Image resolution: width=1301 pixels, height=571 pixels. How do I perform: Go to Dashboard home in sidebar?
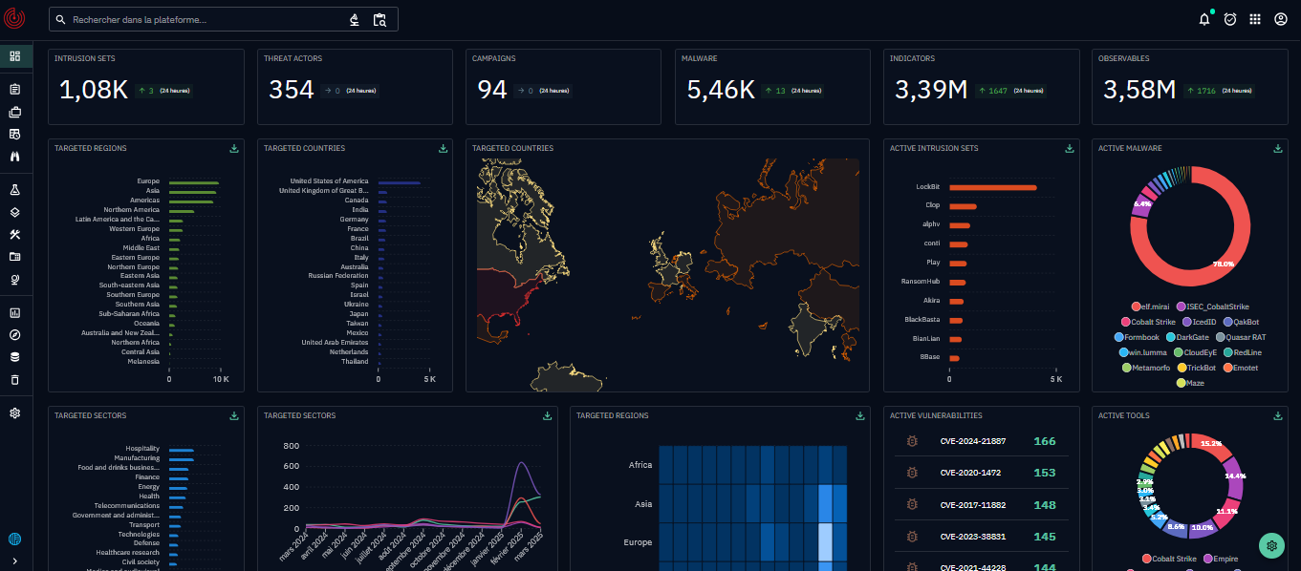click(x=15, y=56)
